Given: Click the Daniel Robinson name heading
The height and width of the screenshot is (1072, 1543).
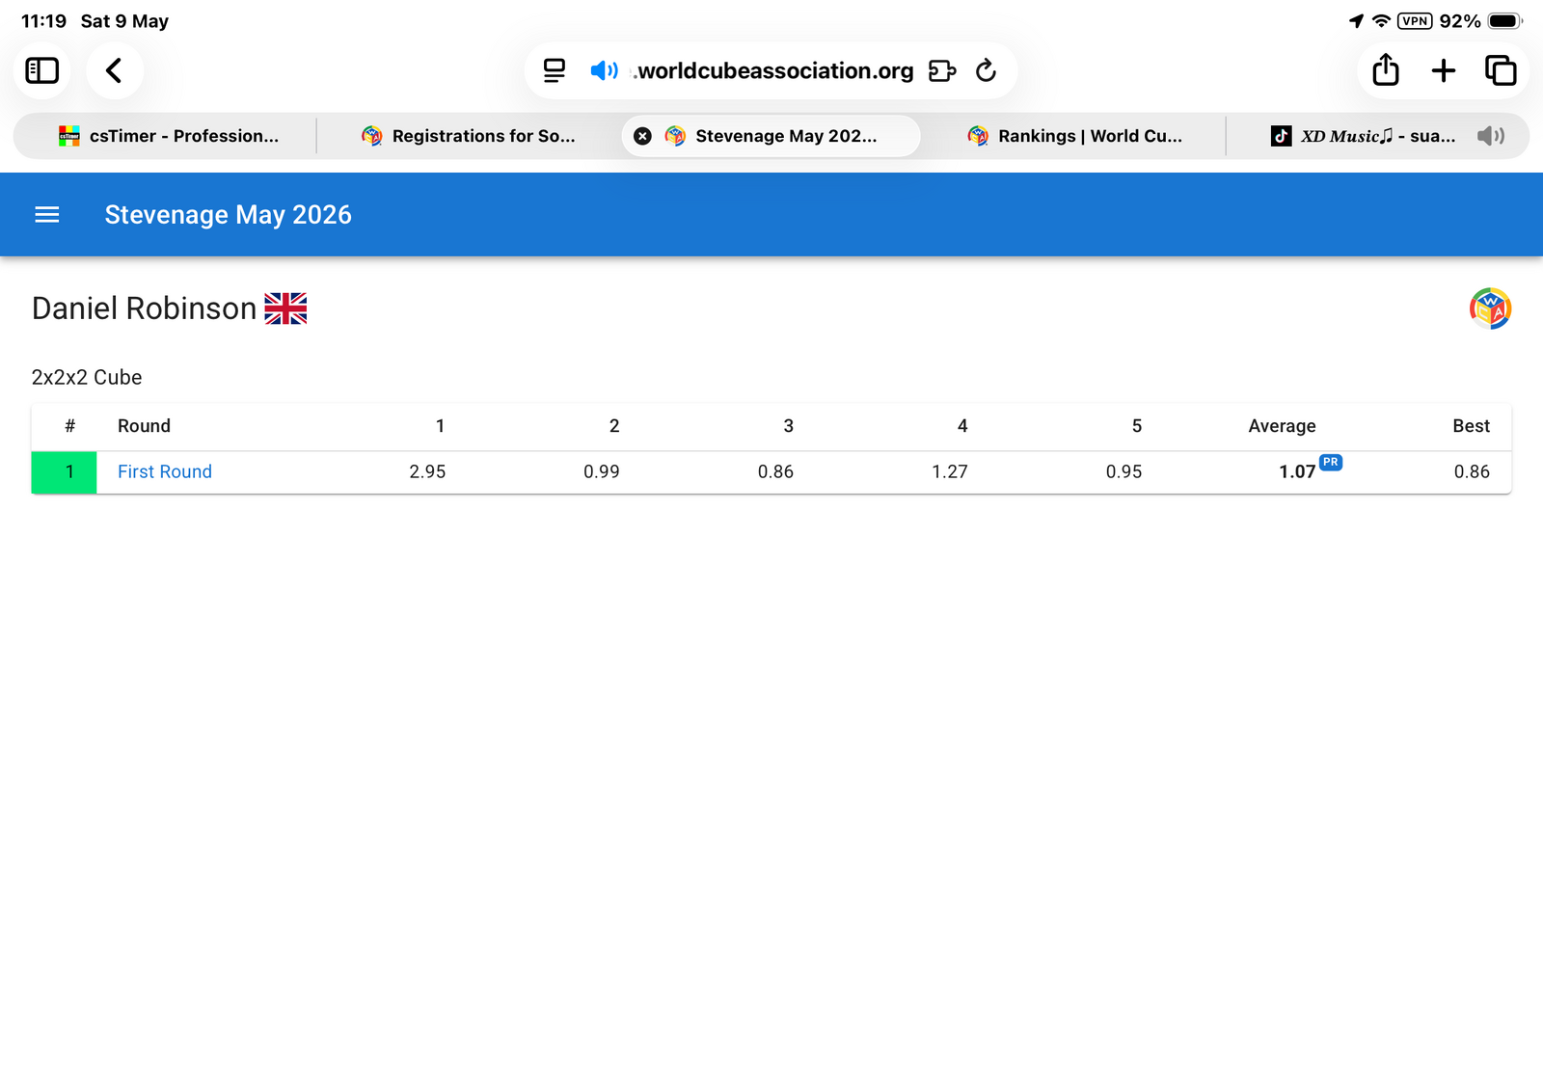Looking at the screenshot, I should tap(145, 308).
